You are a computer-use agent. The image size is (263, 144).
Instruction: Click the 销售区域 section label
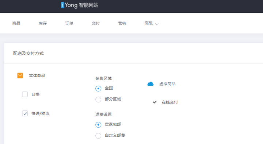[103, 78]
